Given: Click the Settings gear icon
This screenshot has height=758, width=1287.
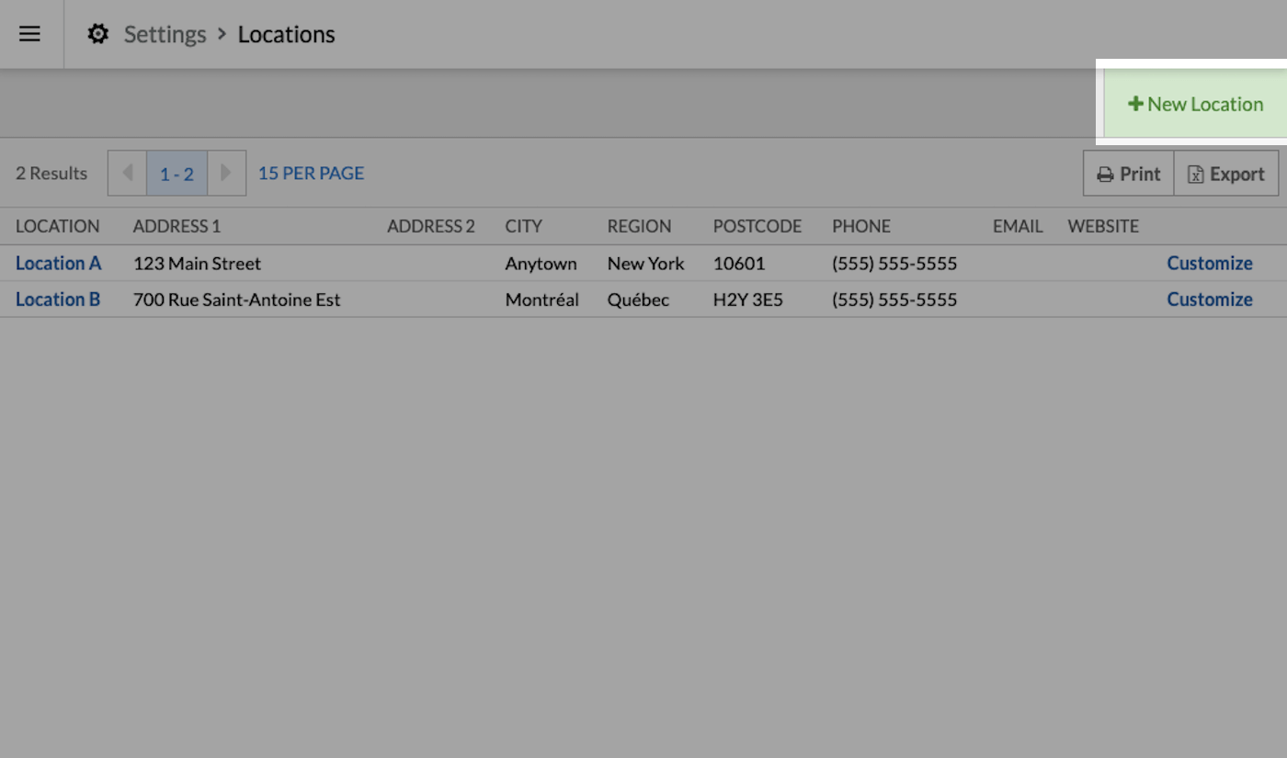Looking at the screenshot, I should 97,34.
